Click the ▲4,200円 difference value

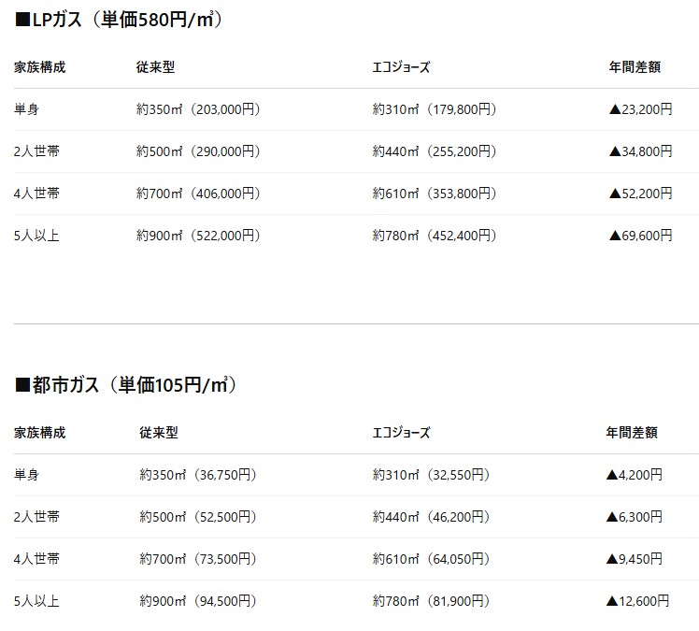tap(635, 475)
